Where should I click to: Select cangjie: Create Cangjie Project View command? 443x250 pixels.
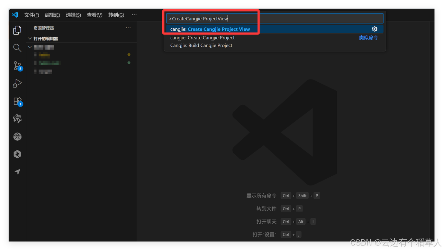[x=274, y=29]
